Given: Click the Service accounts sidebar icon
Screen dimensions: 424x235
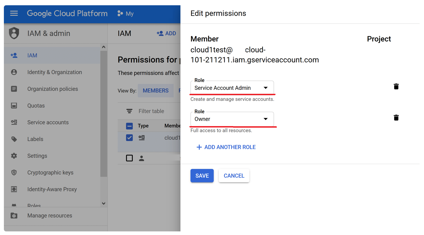Looking at the screenshot, I should (14, 122).
